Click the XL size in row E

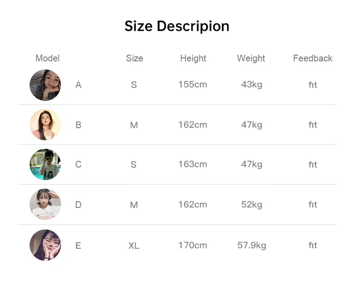134,246
